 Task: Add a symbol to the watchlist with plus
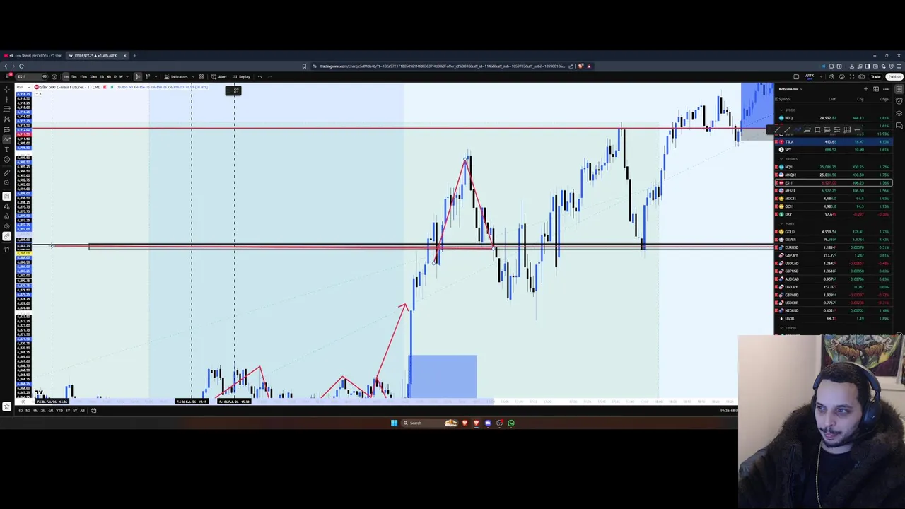point(866,89)
